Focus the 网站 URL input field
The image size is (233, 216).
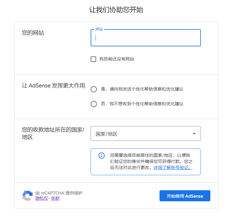[x=145, y=38]
